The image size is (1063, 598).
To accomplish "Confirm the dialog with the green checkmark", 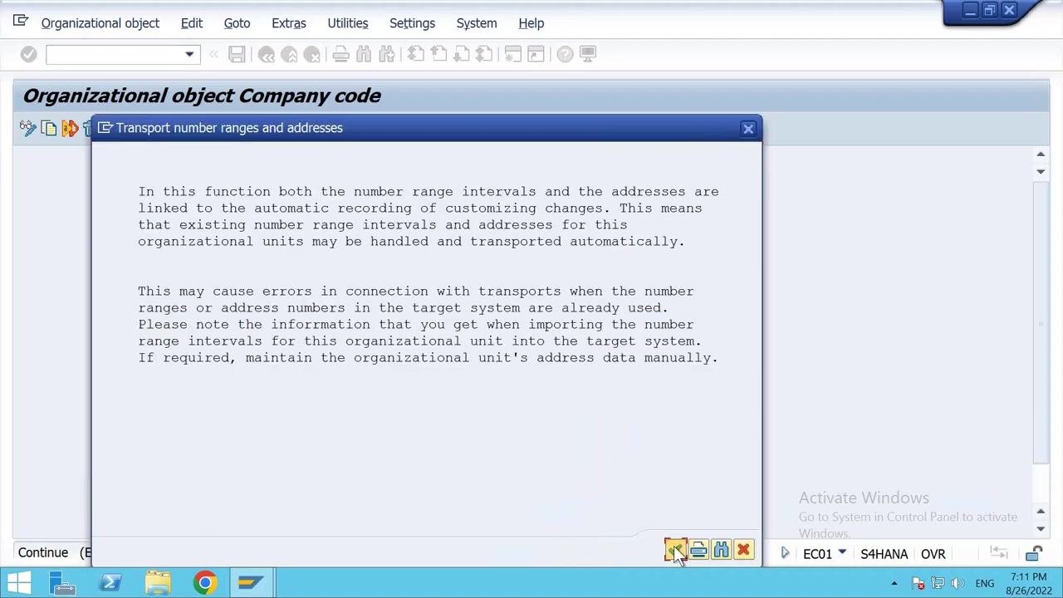I will point(675,550).
